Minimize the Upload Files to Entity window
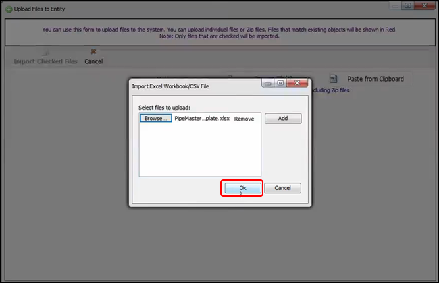439x283 pixels. [394, 5]
